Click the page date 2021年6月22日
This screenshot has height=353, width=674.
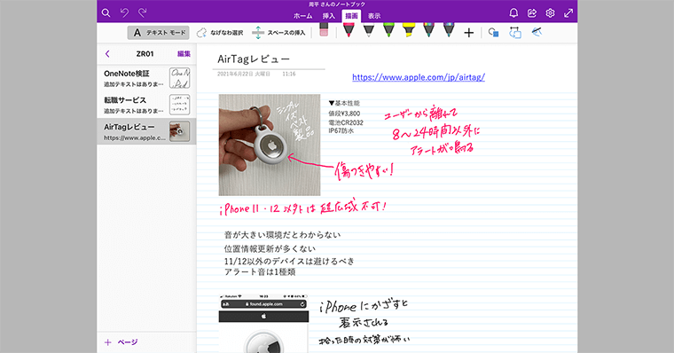pos(244,74)
